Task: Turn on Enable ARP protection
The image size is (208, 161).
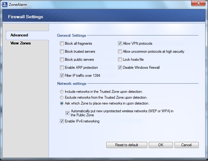Action: [x=62, y=67]
